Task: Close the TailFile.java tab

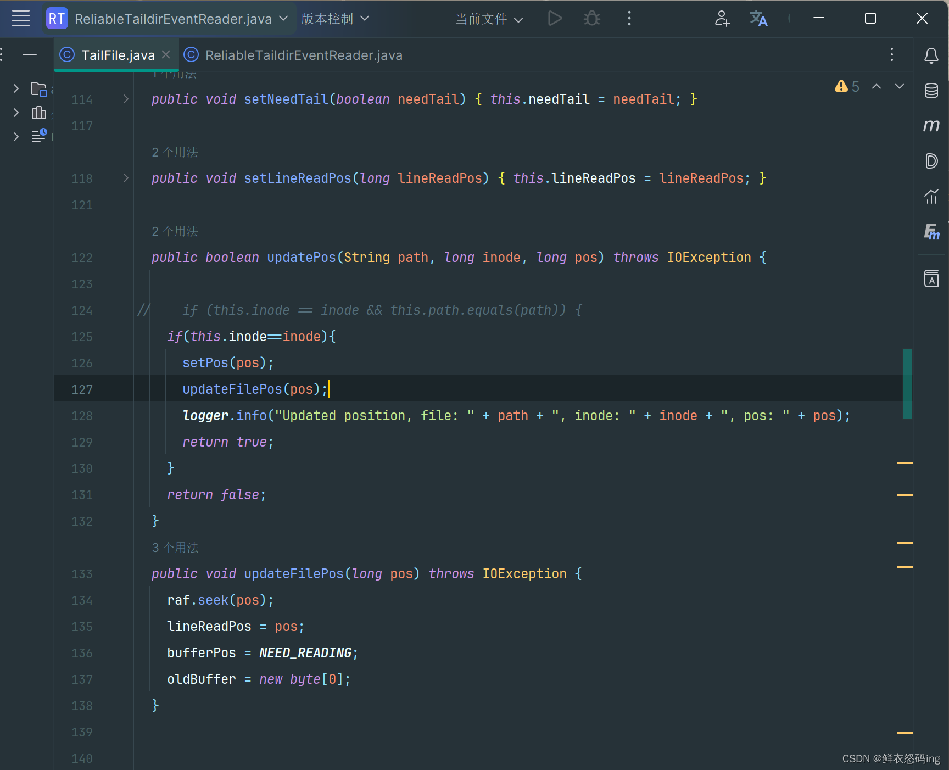Action: pos(166,55)
